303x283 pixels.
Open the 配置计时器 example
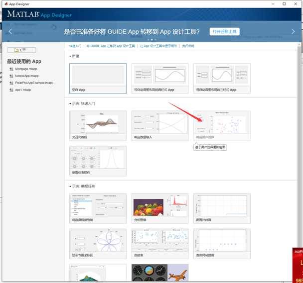tap(222, 208)
